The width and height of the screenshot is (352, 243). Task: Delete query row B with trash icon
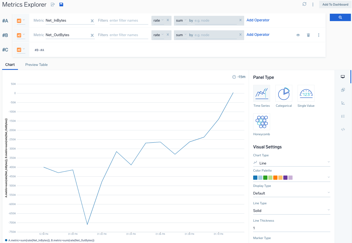(308, 35)
